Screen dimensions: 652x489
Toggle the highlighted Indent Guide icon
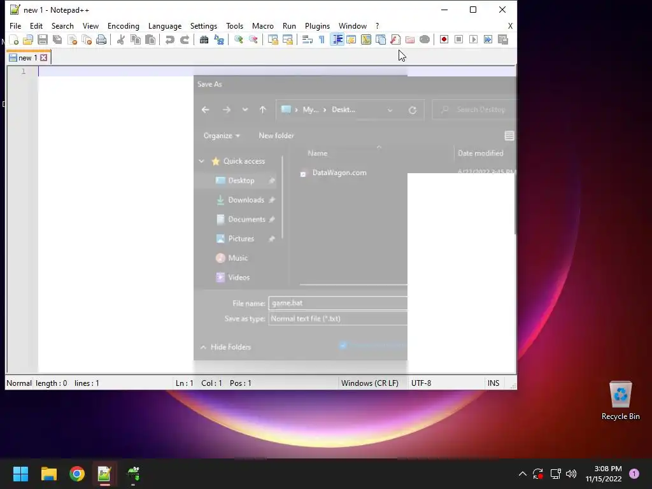[x=337, y=39]
